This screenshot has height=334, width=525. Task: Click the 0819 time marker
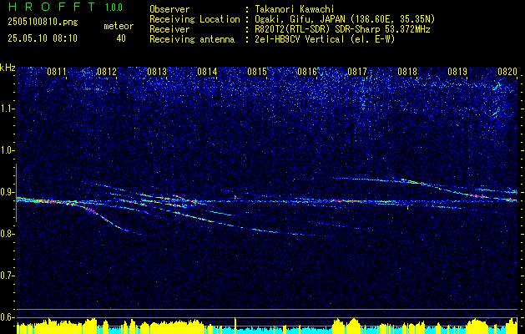pos(457,71)
